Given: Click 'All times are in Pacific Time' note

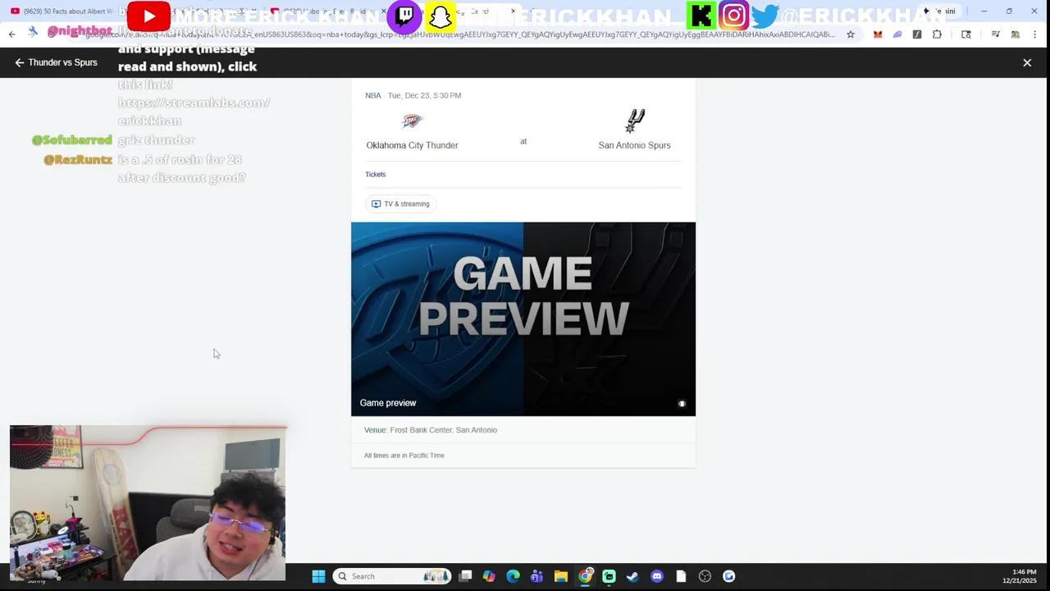Looking at the screenshot, I should (x=404, y=456).
